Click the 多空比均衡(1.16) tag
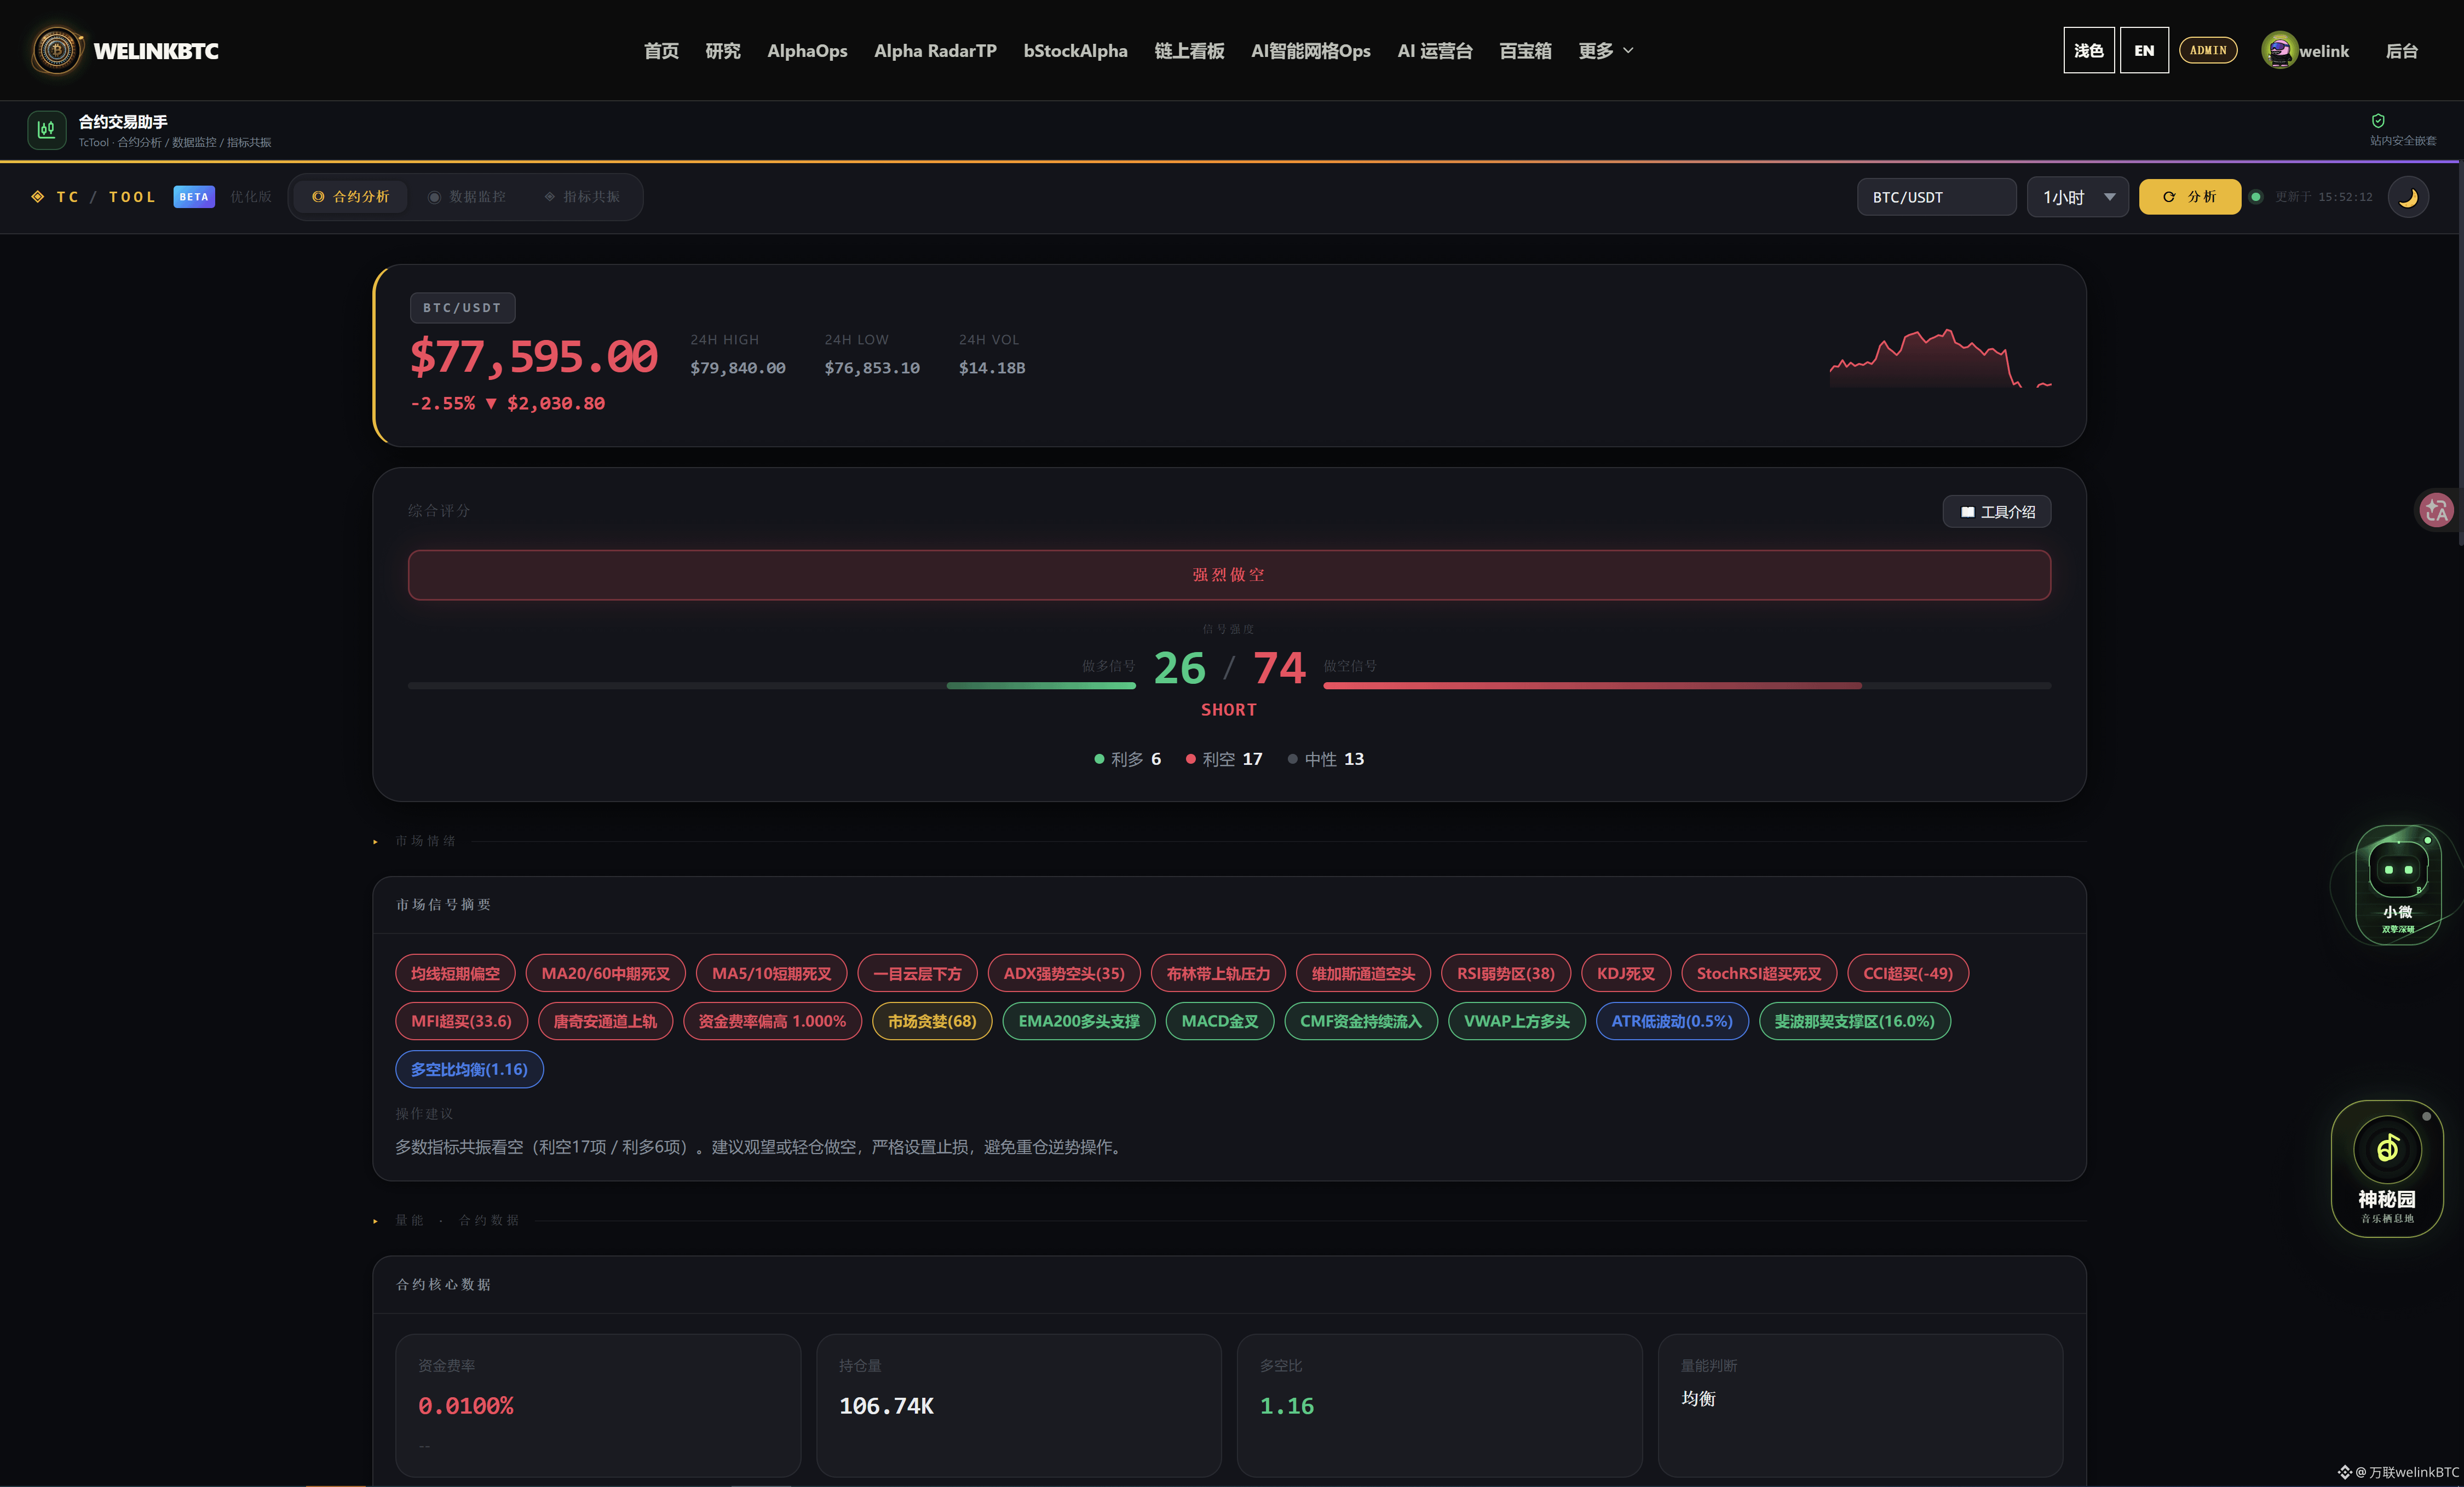This screenshot has height=1487, width=2464. 469,1069
